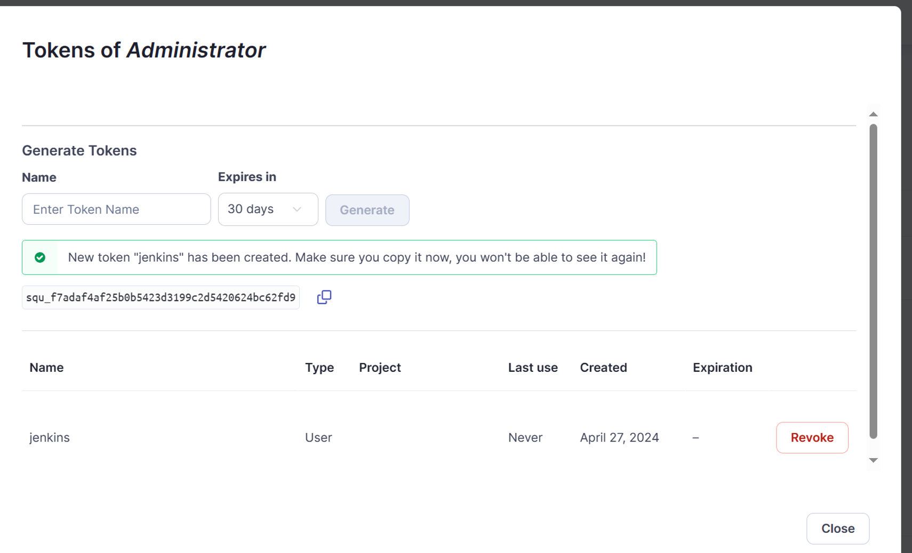This screenshot has width=912, height=553.
Task: Click the Expiration column header
Action: (x=722, y=368)
